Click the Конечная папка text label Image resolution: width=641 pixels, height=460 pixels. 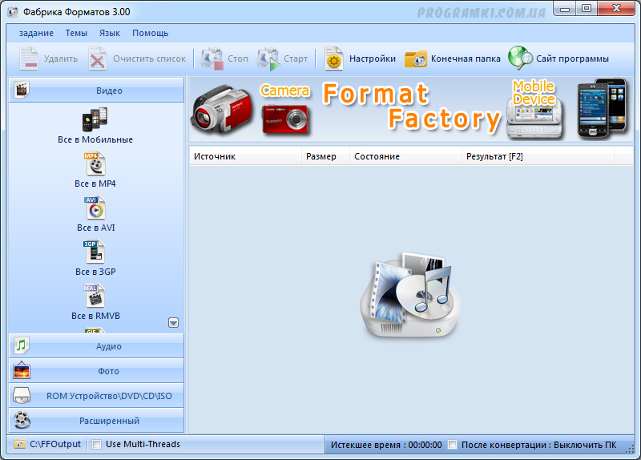pos(466,59)
